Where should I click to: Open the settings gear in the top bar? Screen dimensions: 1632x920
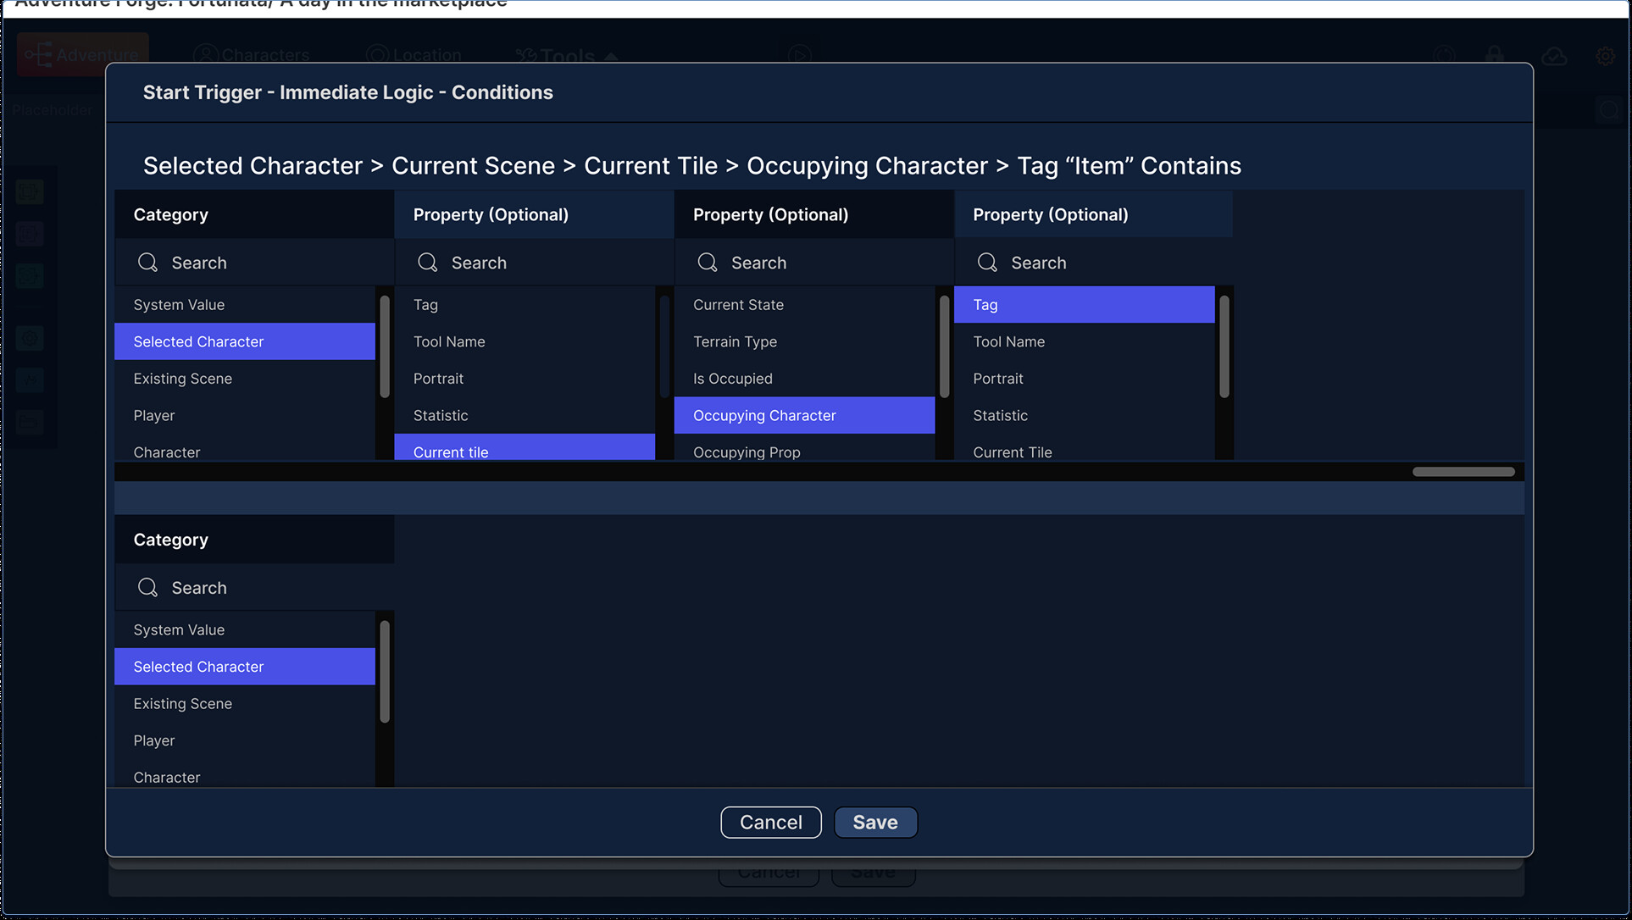(x=1607, y=56)
